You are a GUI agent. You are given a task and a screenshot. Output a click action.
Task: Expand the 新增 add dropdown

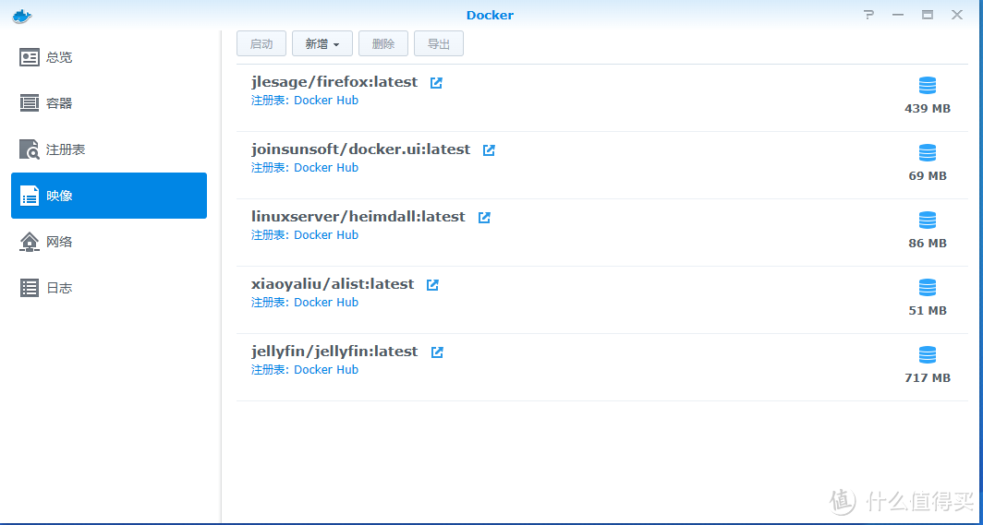tap(322, 43)
